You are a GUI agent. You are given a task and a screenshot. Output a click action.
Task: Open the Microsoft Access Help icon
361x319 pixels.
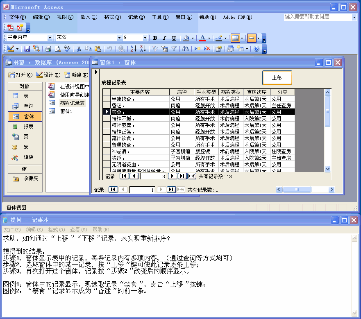[x=257, y=49]
